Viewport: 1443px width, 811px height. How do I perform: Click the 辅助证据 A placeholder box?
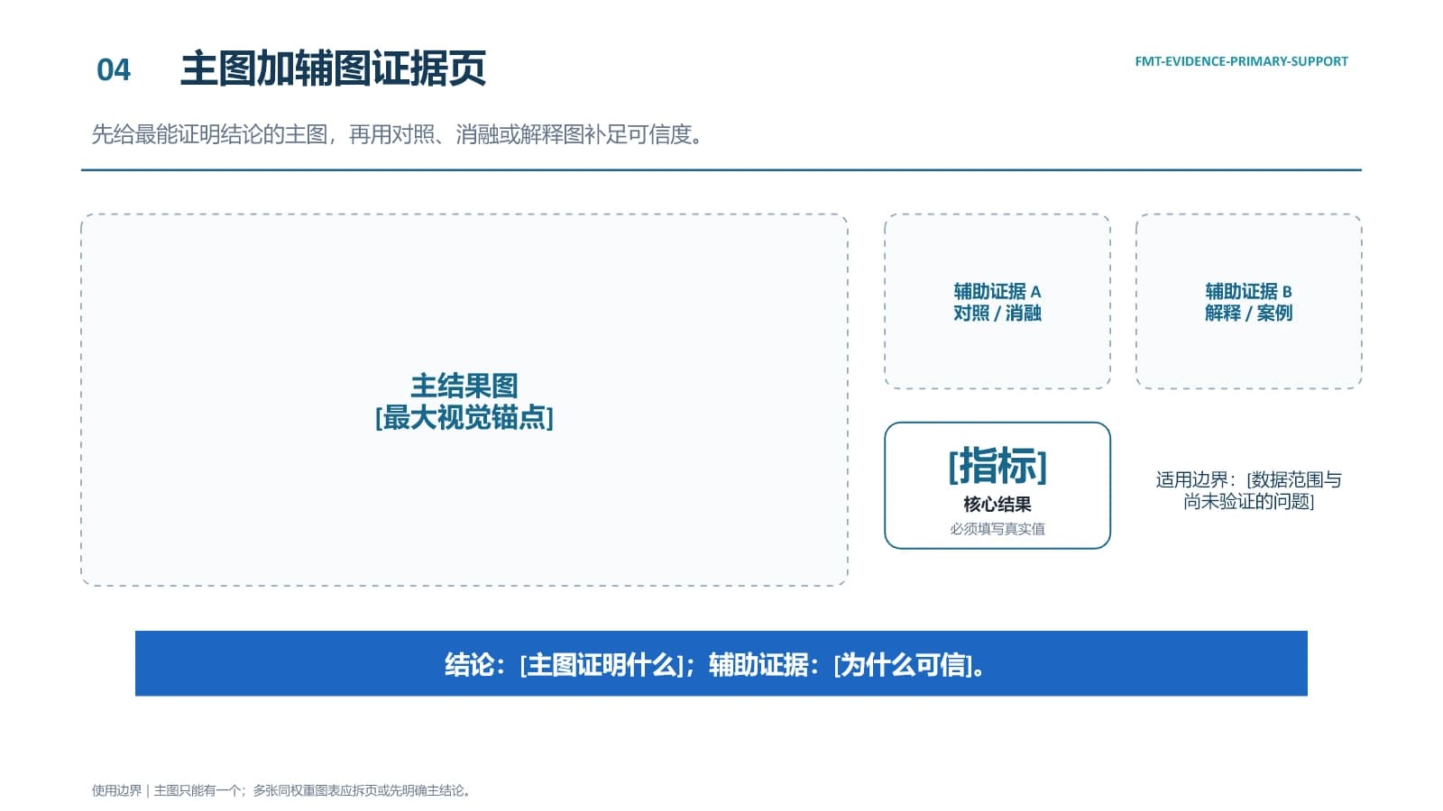pos(997,301)
